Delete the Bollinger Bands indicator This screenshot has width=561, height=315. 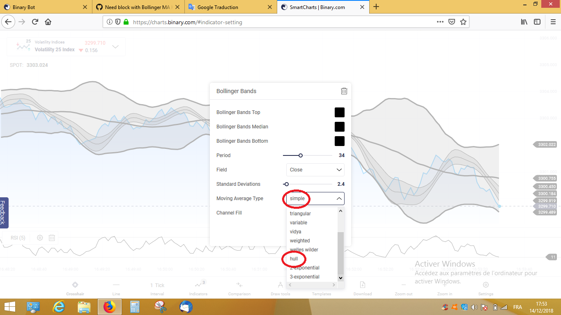344,91
